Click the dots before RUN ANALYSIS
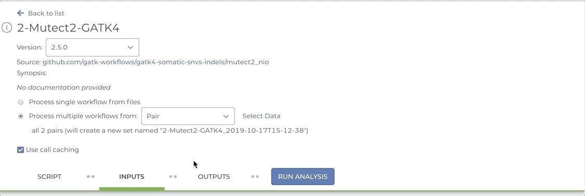 pos(255,177)
